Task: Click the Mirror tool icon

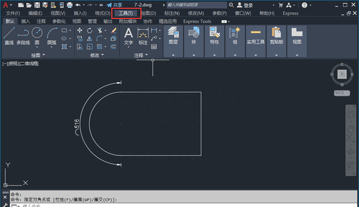Action: pyautogui.click(x=90, y=39)
